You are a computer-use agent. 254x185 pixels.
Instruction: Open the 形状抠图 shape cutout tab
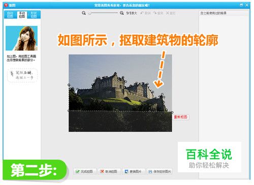click(x=34, y=15)
